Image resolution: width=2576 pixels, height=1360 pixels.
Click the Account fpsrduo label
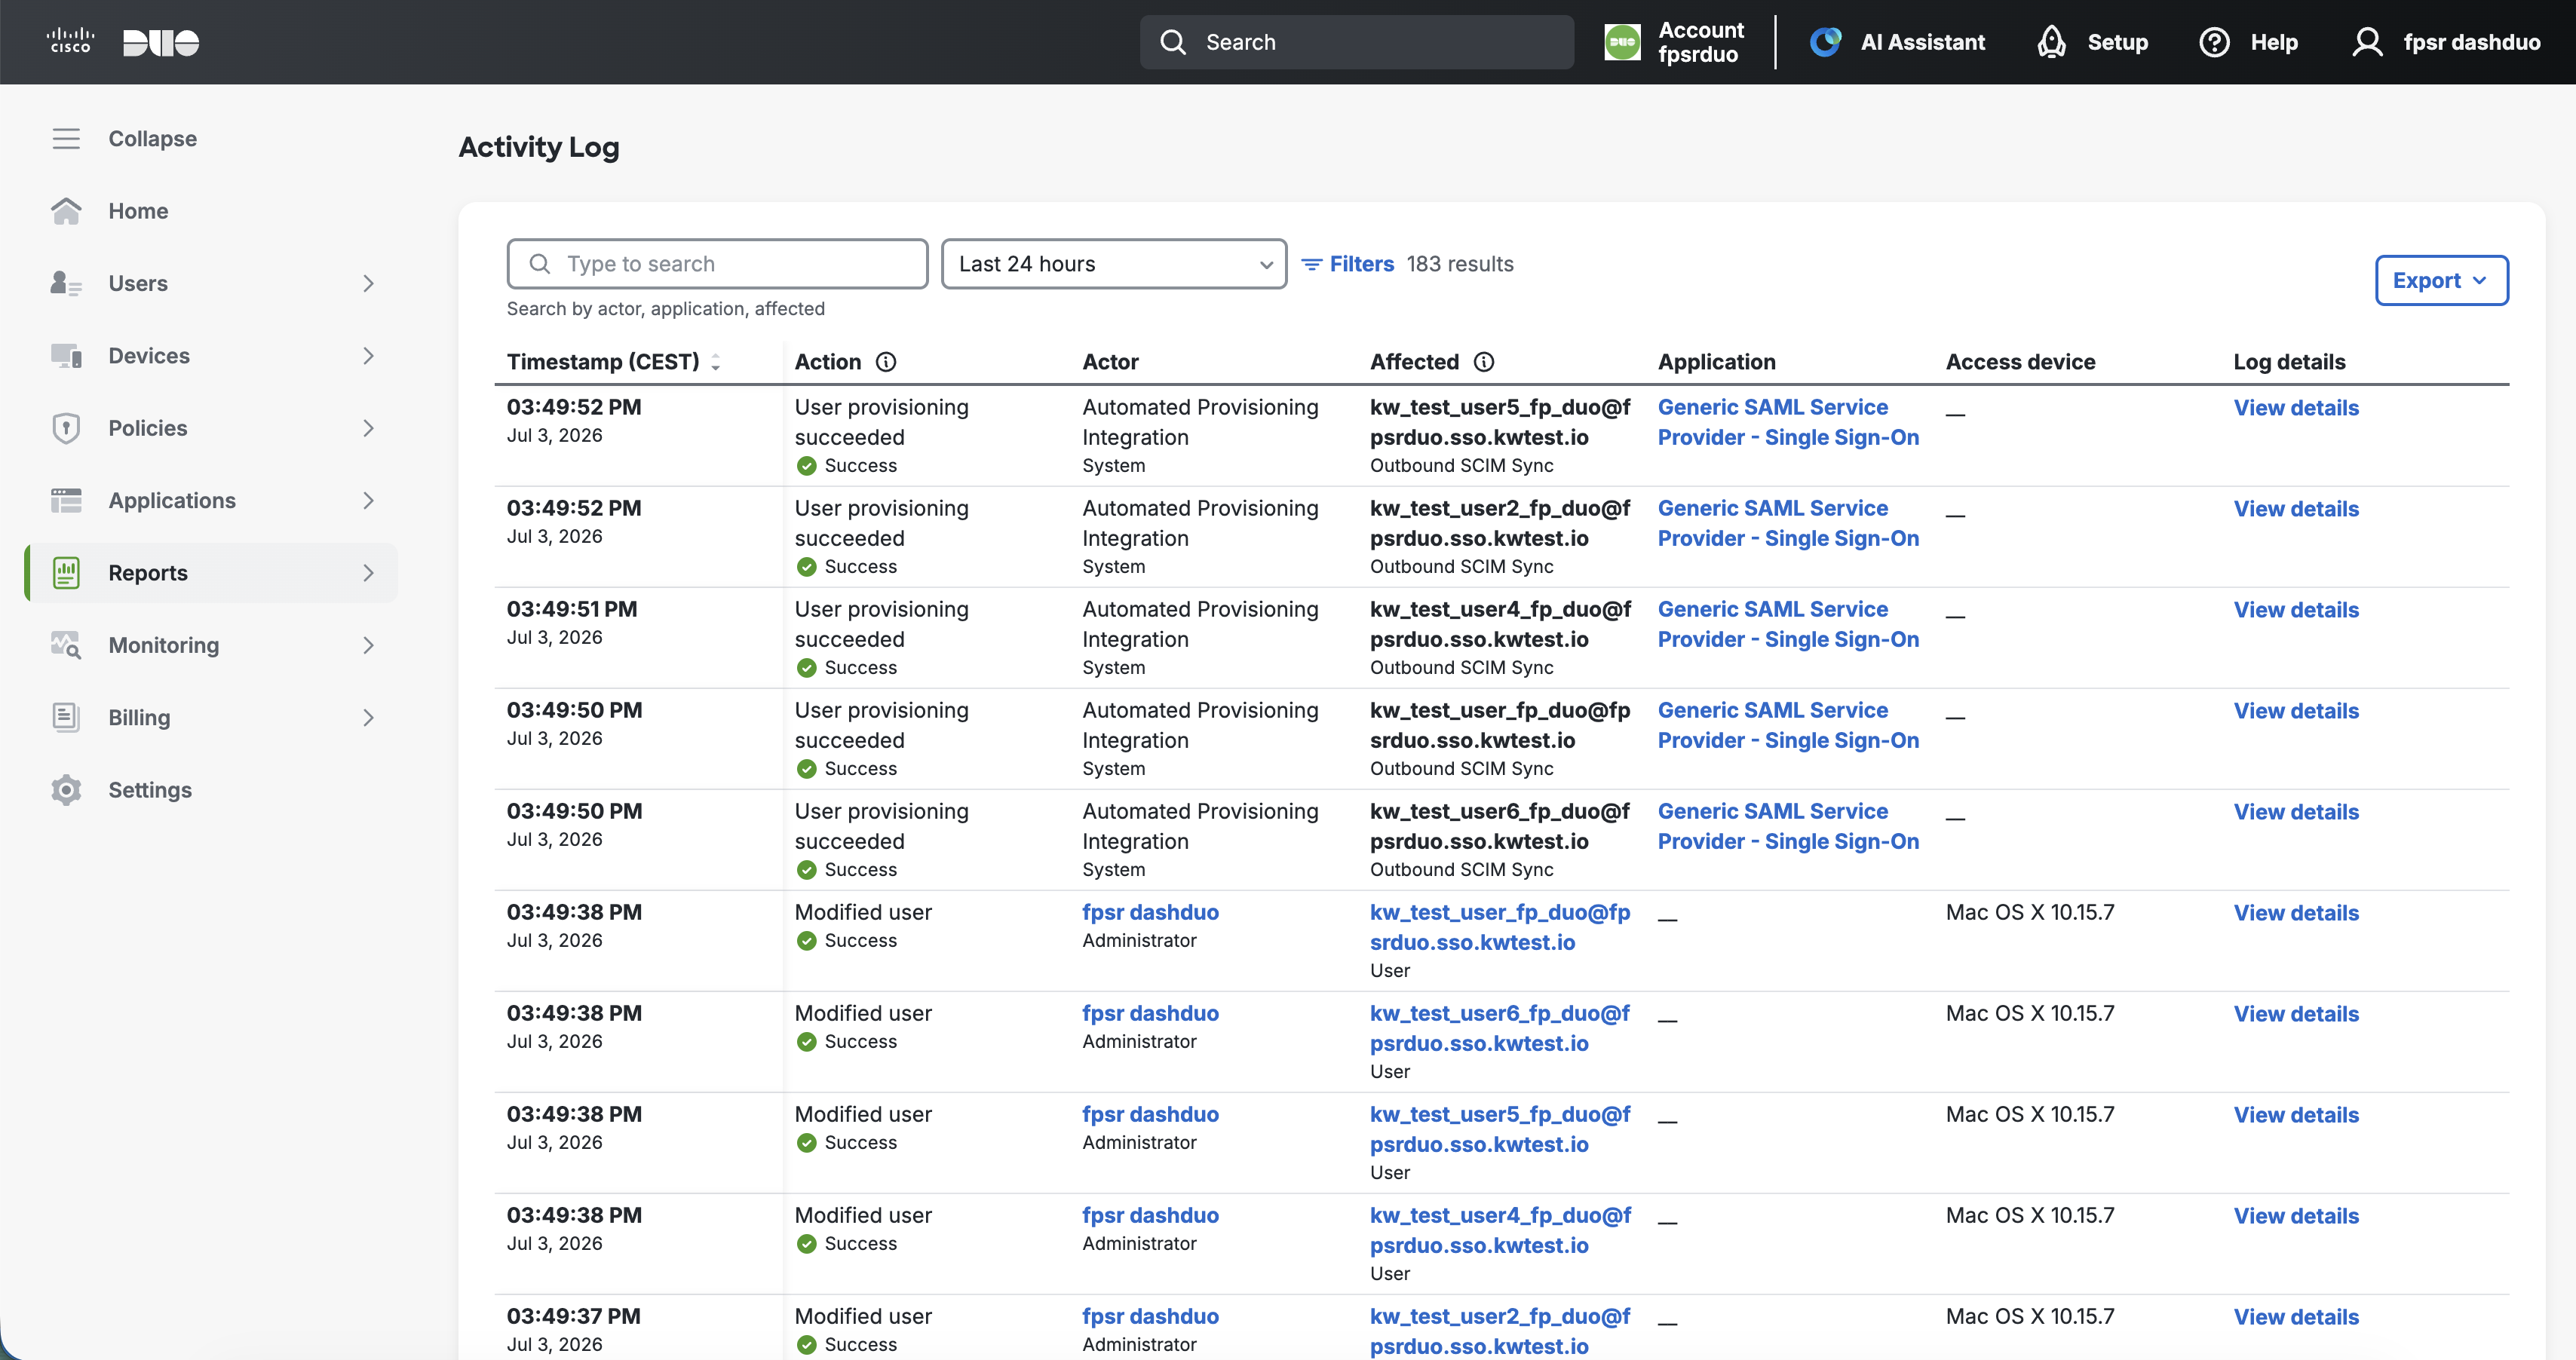coord(1700,42)
